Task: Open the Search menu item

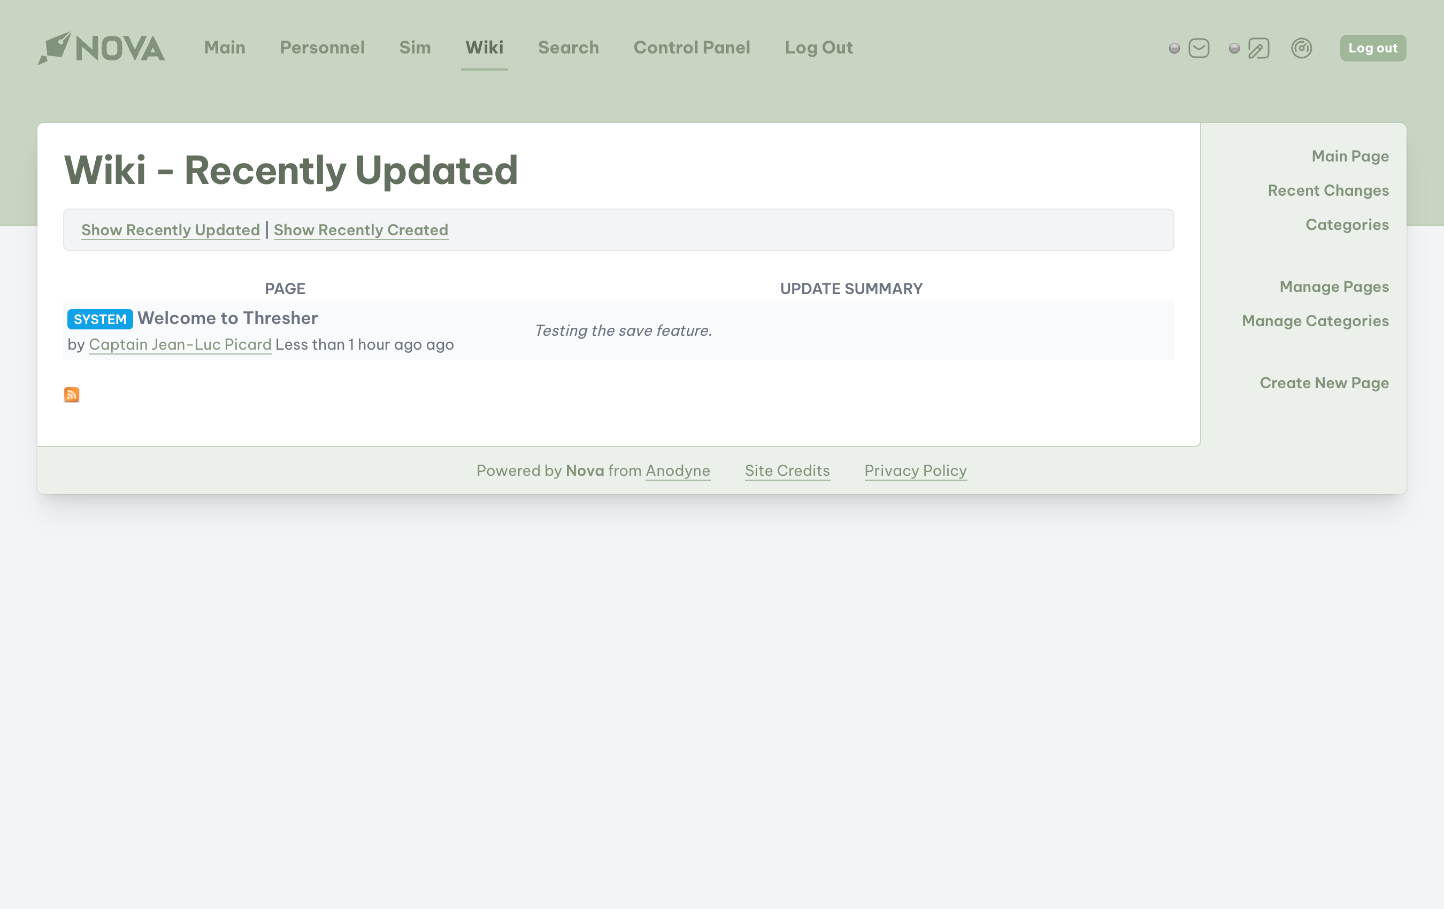Action: (x=569, y=48)
